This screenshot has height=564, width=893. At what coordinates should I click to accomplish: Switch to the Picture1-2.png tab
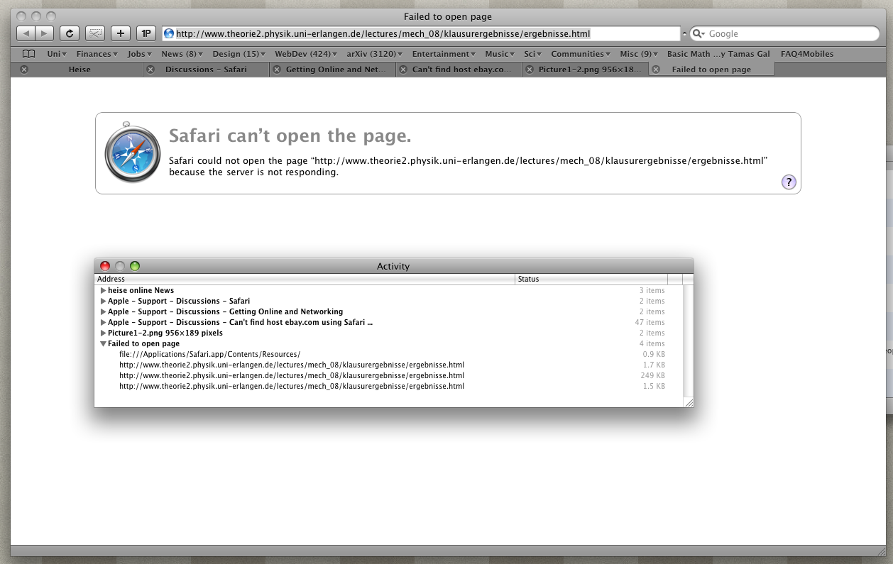pyautogui.click(x=585, y=70)
